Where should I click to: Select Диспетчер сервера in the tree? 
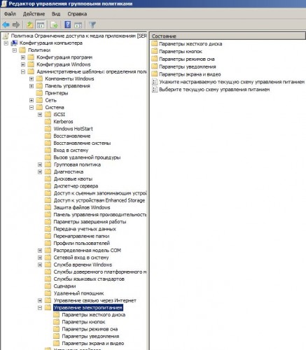(x=76, y=186)
